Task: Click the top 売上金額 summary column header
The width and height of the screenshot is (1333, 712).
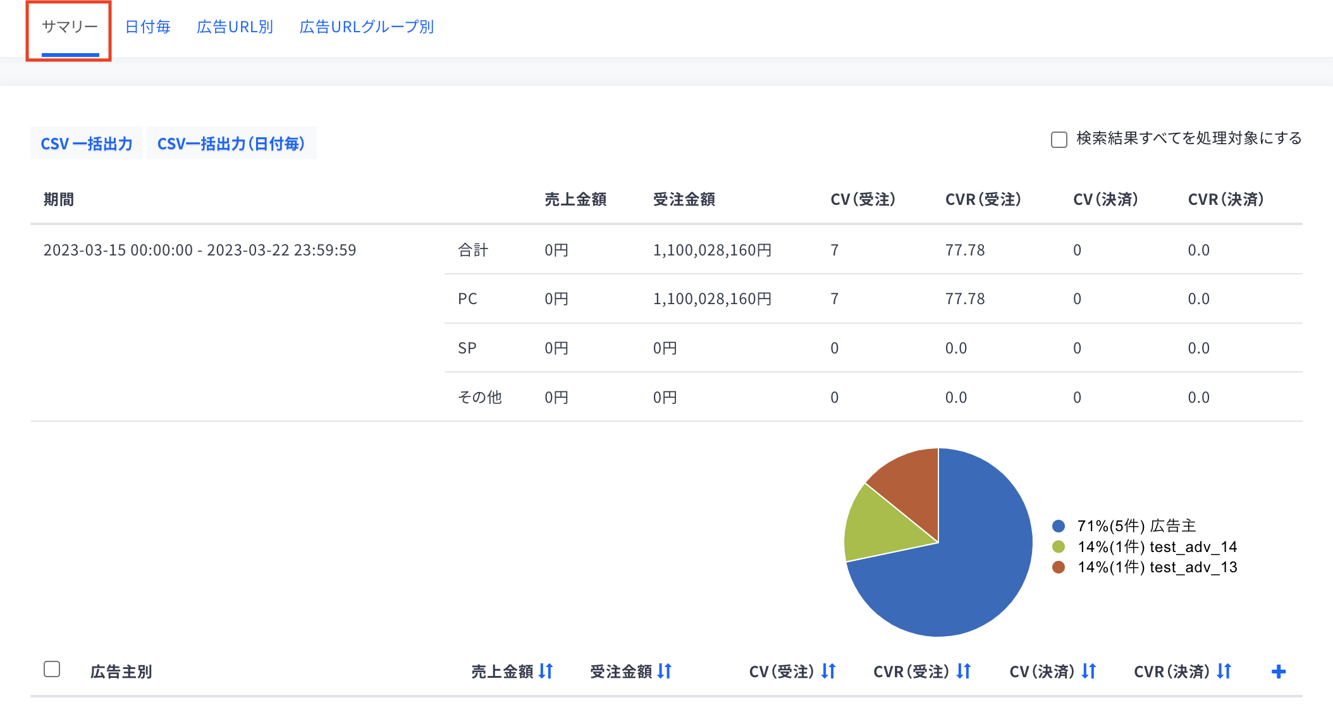Action: point(575,199)
